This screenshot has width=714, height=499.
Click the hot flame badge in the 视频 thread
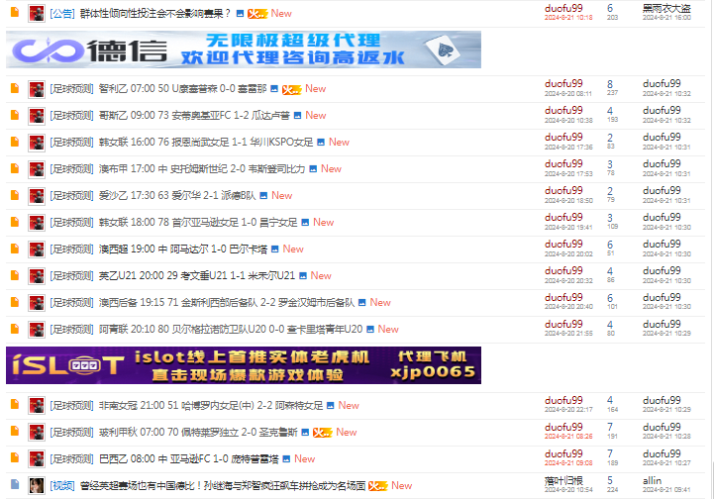(378, 486)
